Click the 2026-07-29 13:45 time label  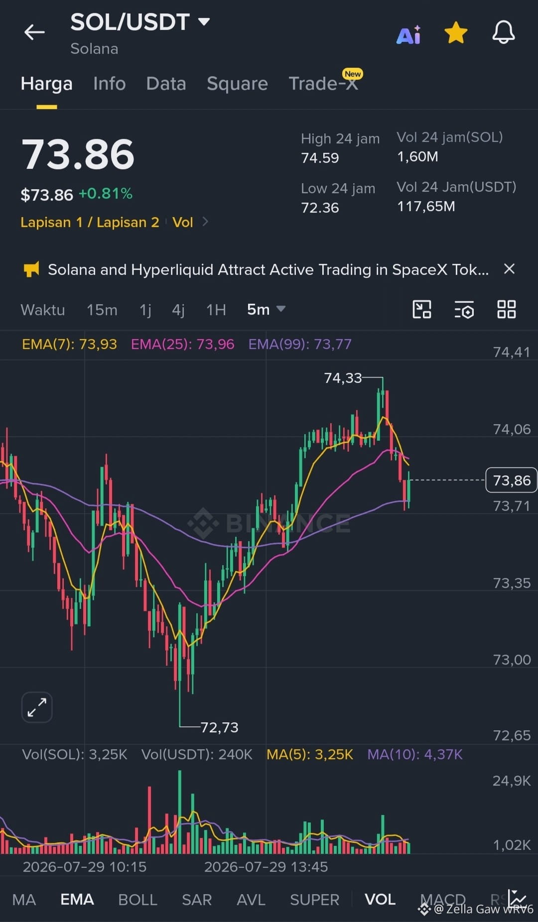pos(266,867)
